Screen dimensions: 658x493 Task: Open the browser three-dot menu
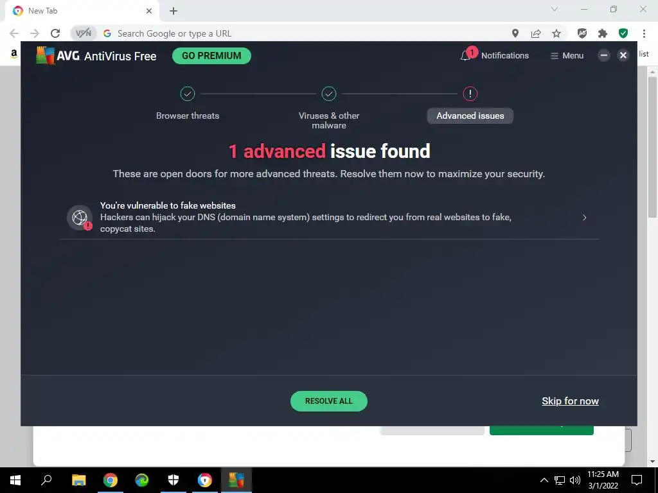(644, 33)
